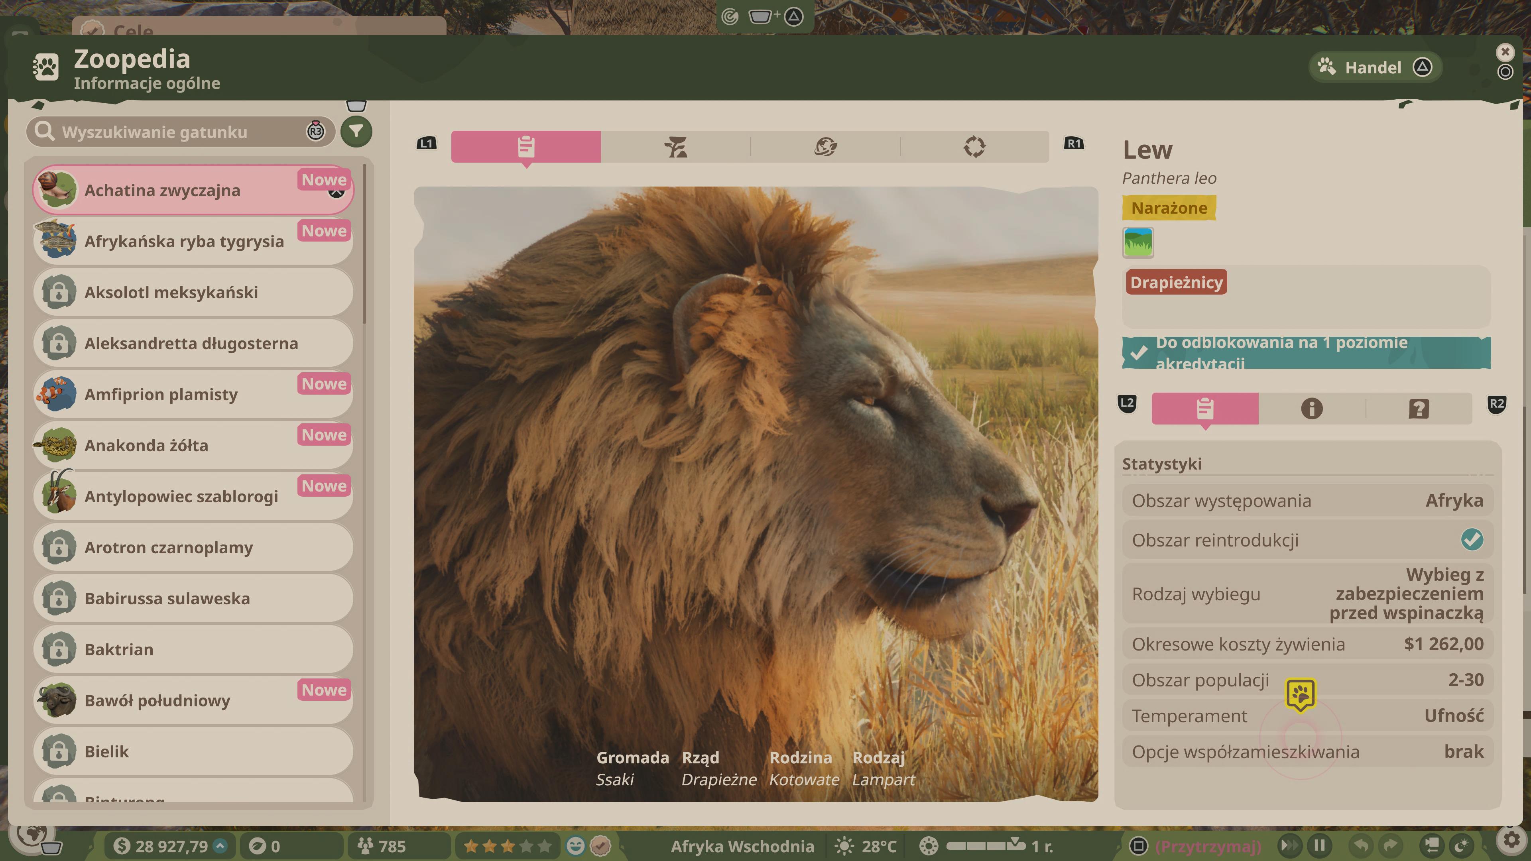Select Arotron czarnoplamy entry
The width and height of the screenshot is (1531, 861).
193,547
